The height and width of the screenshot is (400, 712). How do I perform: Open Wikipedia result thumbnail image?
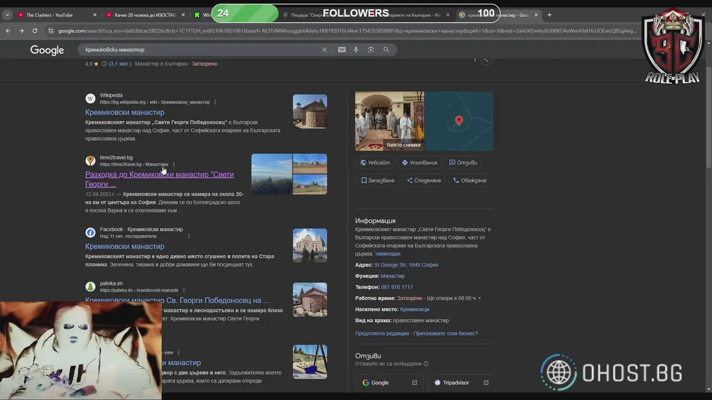310,111
